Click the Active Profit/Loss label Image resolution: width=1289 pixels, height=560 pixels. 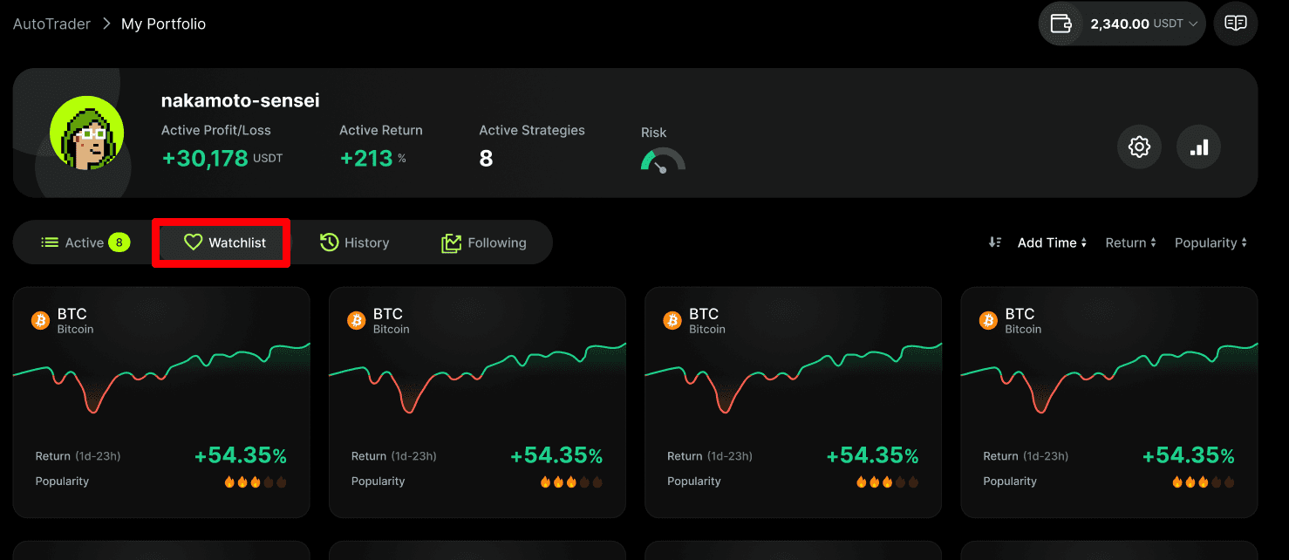(215, 130)
